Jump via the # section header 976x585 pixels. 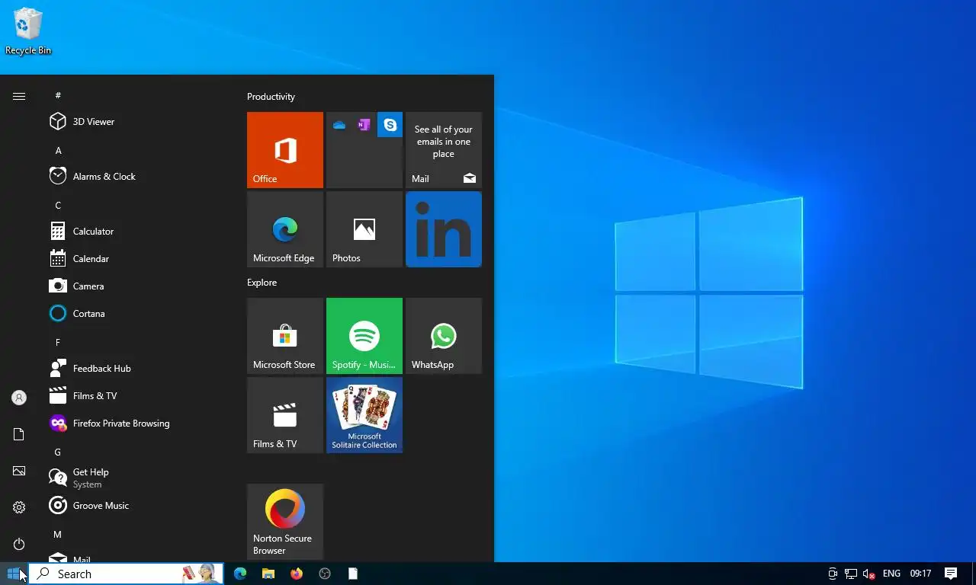(x=58, y=96)
